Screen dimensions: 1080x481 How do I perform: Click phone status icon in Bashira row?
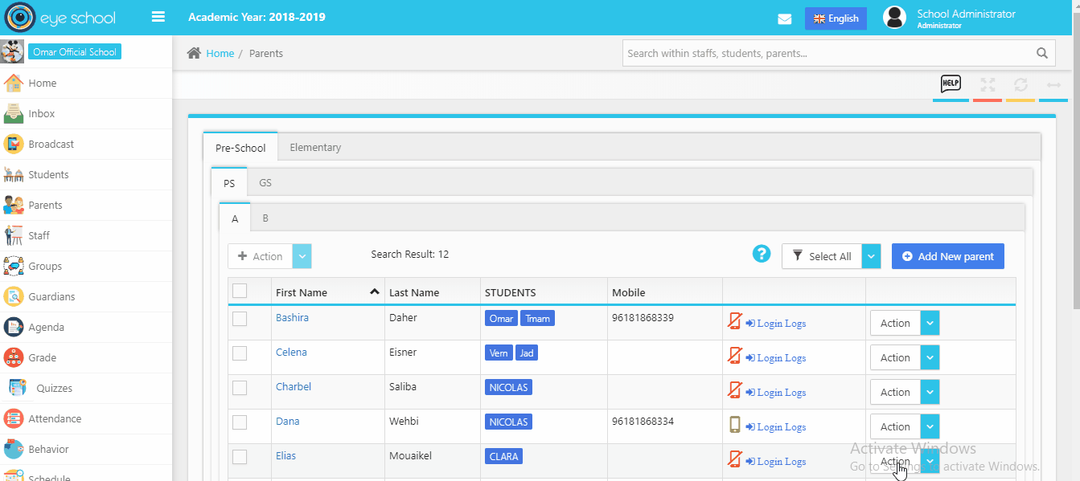click(734, 321)
